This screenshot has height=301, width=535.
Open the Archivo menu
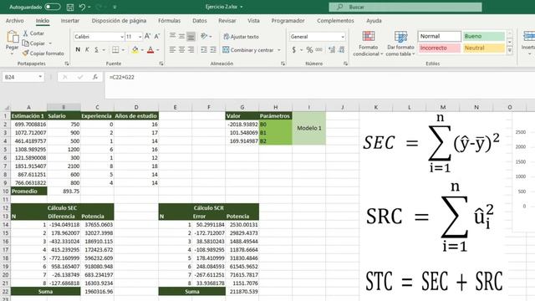click(15, 21)
